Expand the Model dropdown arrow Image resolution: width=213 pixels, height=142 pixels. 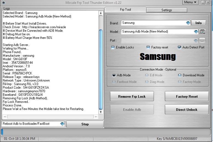tap(196, 31)
